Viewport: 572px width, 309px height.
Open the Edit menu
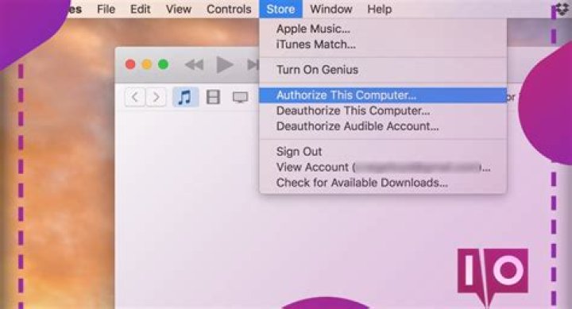[140, 9]
